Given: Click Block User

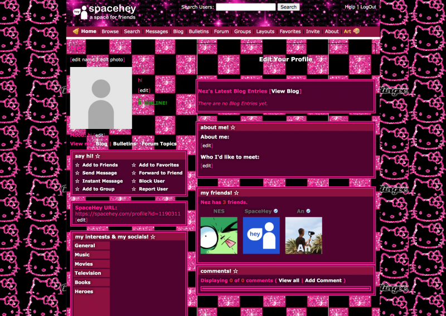Looking at the screenshot, I should (152, 181).
